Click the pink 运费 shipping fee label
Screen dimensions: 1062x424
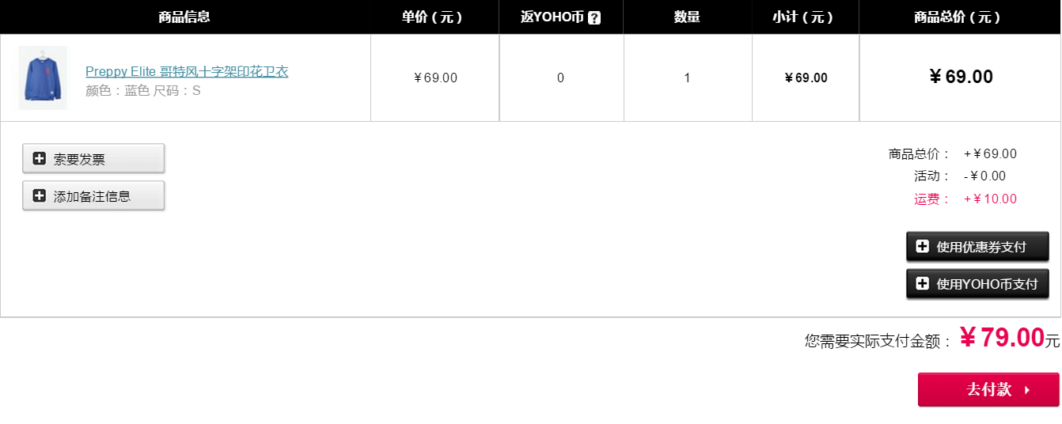pyautogui.click(x=931, y=199)
